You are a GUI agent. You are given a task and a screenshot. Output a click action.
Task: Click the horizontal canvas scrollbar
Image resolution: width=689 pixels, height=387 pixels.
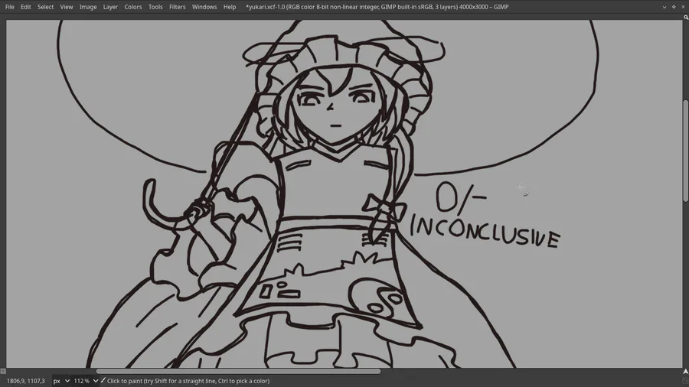(238, 371)
